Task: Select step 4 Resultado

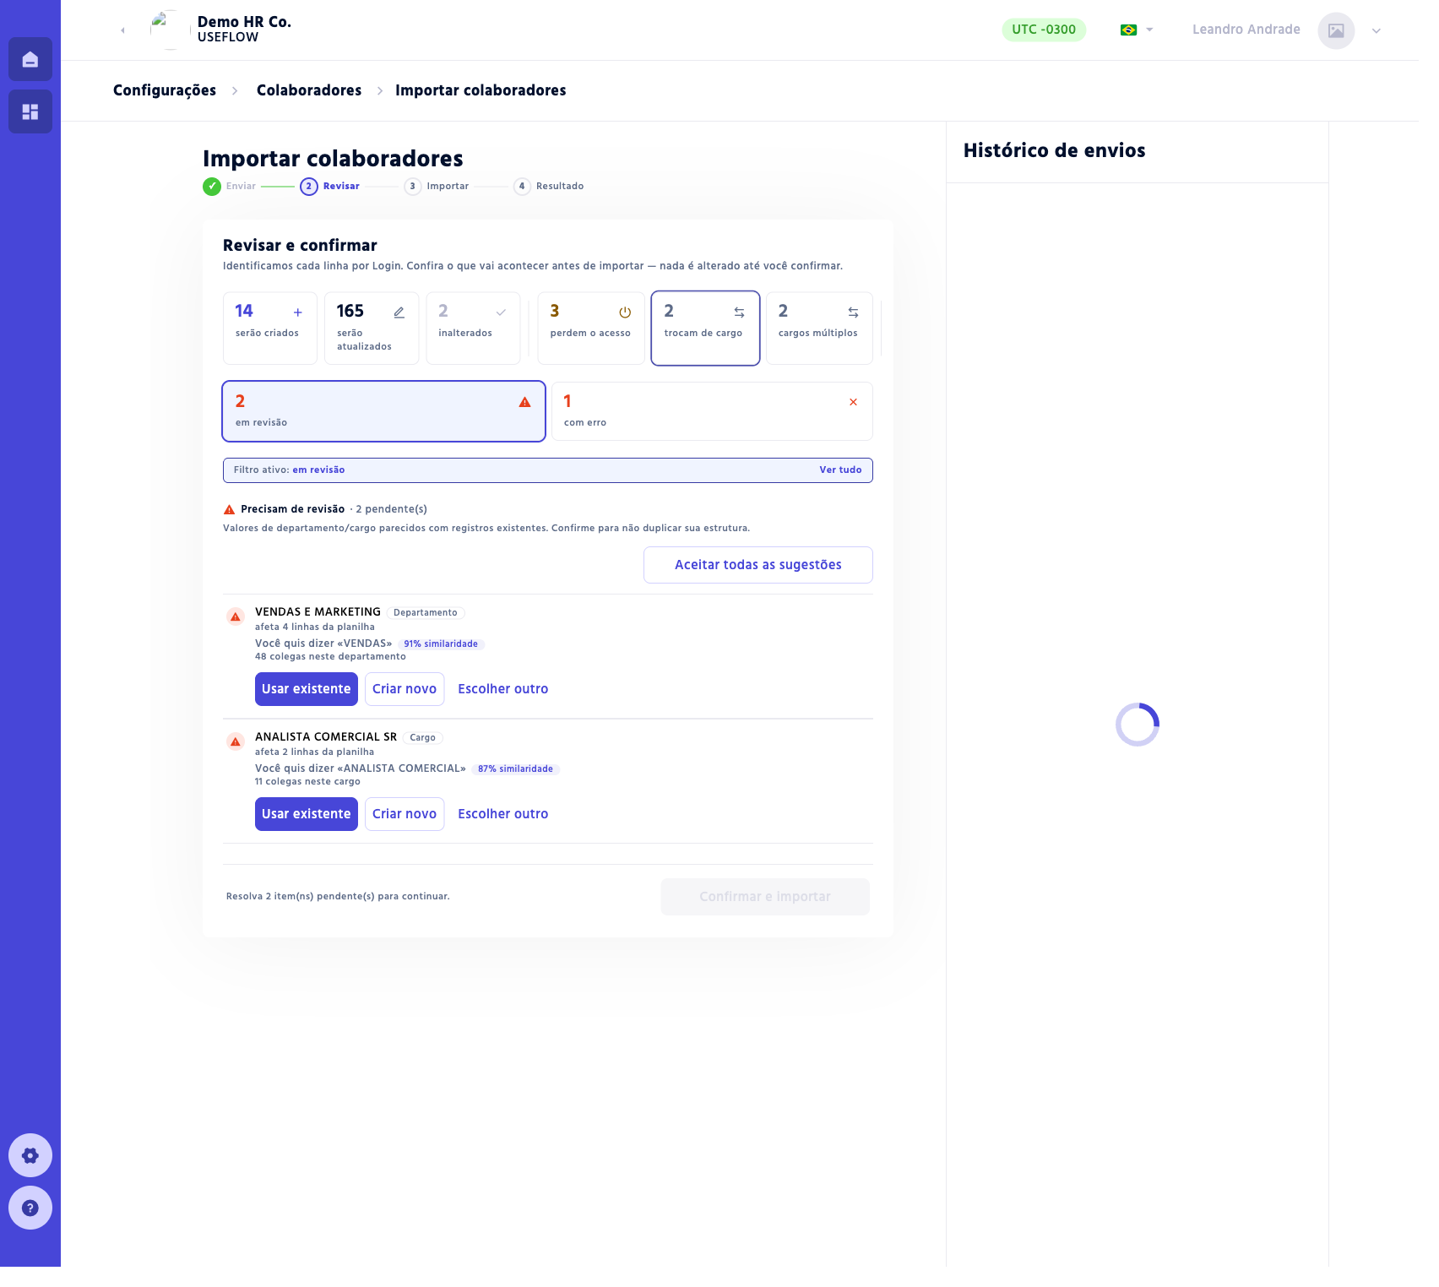Action: (549, 186)
